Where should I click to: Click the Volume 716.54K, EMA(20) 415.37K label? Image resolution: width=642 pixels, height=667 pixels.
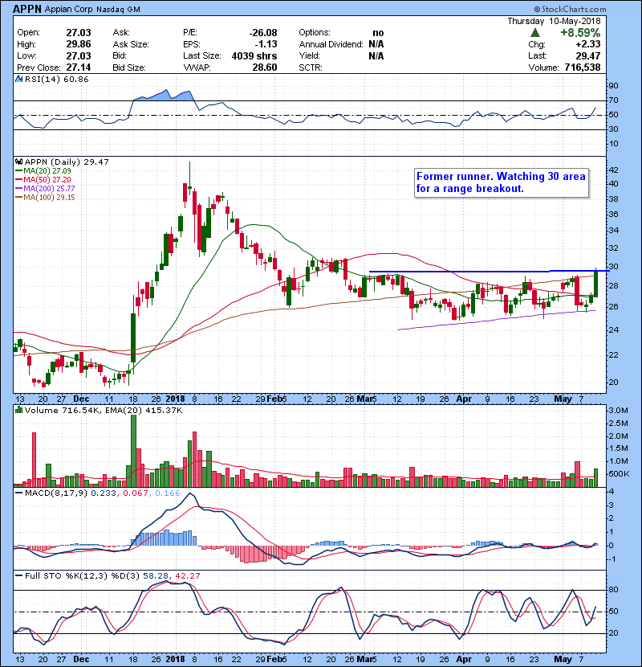click(x=104, y=411)
